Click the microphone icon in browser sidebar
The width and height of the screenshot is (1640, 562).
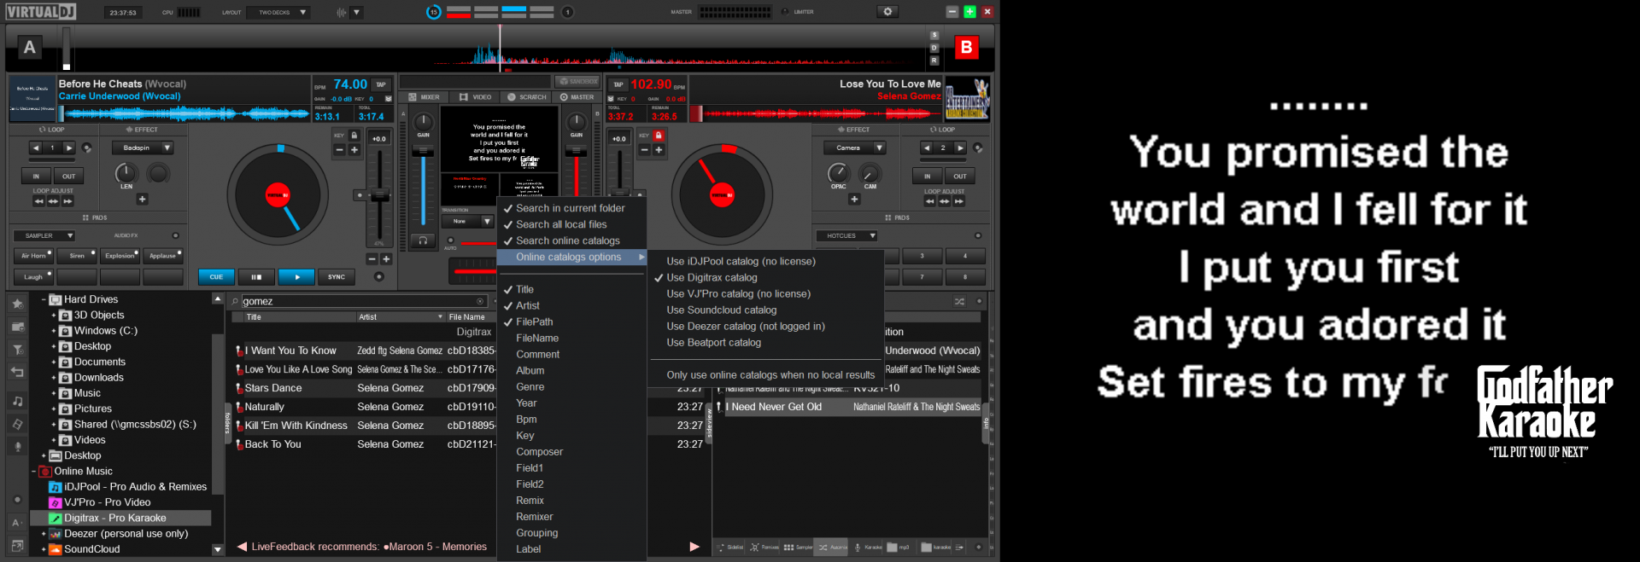point(17,447)
